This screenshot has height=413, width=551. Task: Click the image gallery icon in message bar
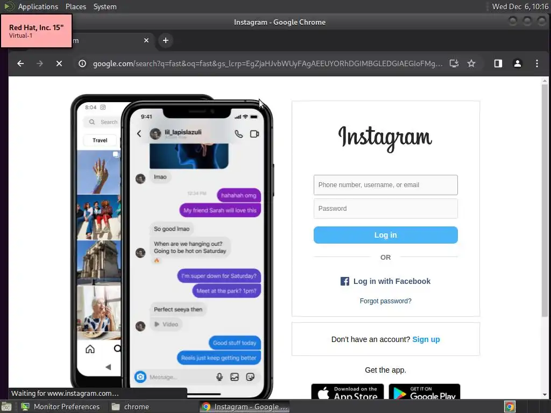(235, 377)
